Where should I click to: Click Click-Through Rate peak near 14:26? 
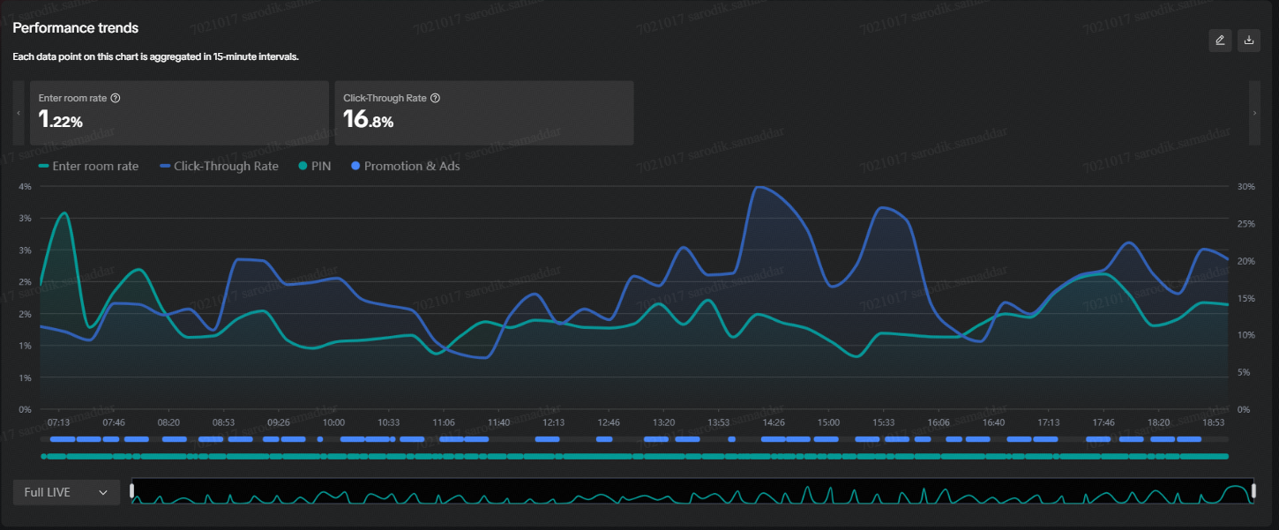[757, 187]
